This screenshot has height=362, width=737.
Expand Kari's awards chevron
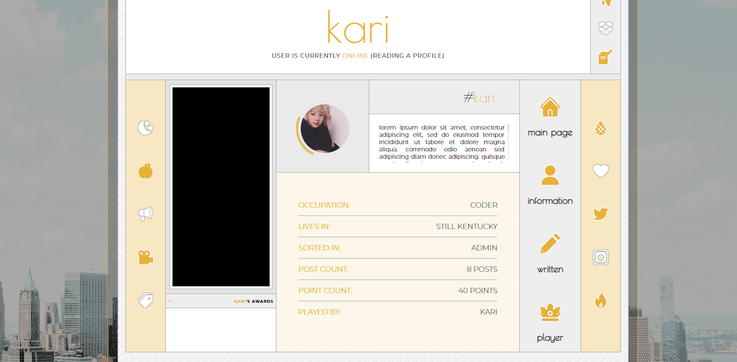pos(170,301)
